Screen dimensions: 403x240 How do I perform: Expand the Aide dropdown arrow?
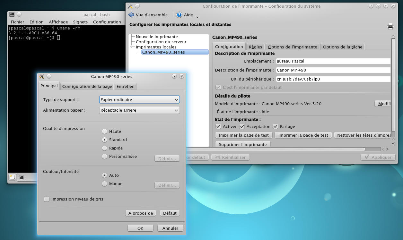[197, 17]
